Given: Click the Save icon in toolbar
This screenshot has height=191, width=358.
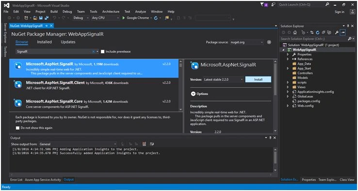Looking at the screenshot, I should 41,18.
